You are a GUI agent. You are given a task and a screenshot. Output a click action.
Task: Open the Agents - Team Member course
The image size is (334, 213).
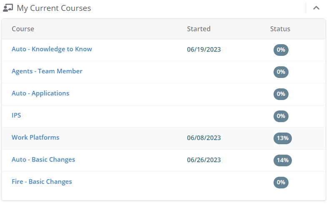click(47, 71)
